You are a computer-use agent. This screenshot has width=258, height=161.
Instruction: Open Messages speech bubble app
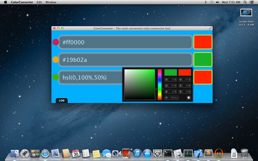(x=106, y=154)
